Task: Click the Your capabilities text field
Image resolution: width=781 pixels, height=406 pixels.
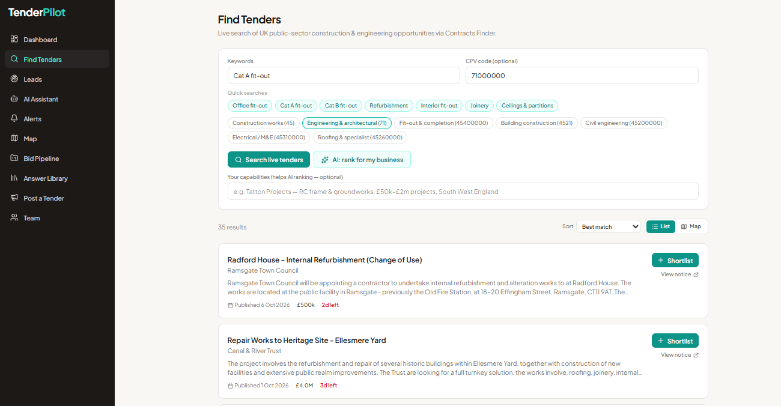Action: click(x=463, y=192)
